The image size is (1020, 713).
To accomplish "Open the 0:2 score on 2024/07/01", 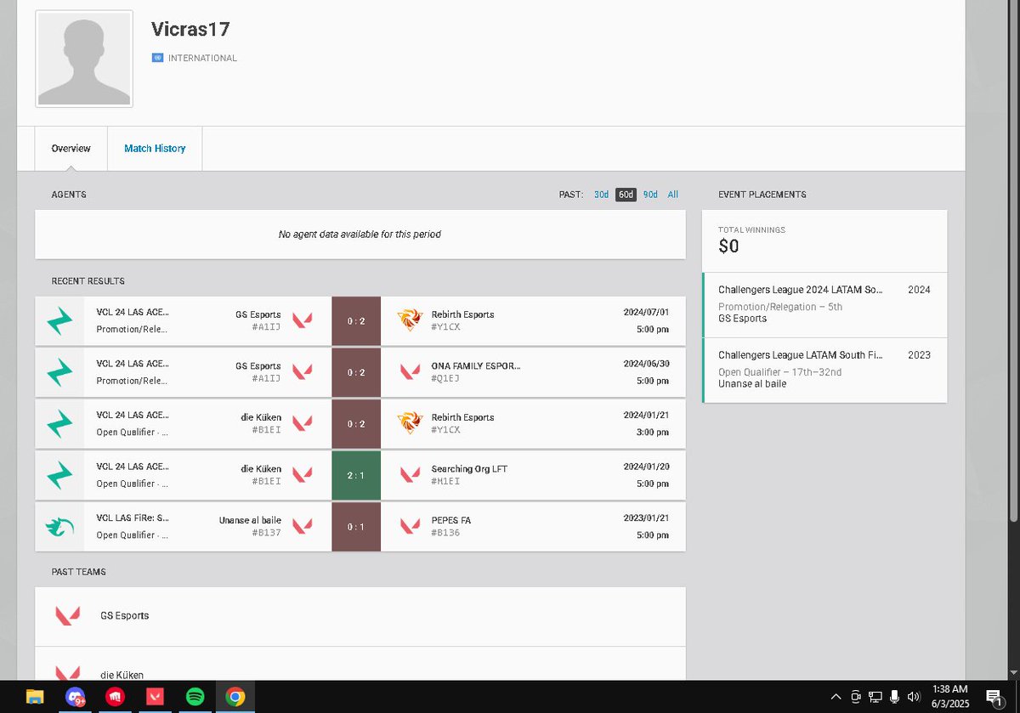I will coord(356,321).
